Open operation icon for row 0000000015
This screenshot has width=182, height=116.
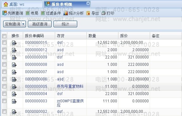coord(14,43)
